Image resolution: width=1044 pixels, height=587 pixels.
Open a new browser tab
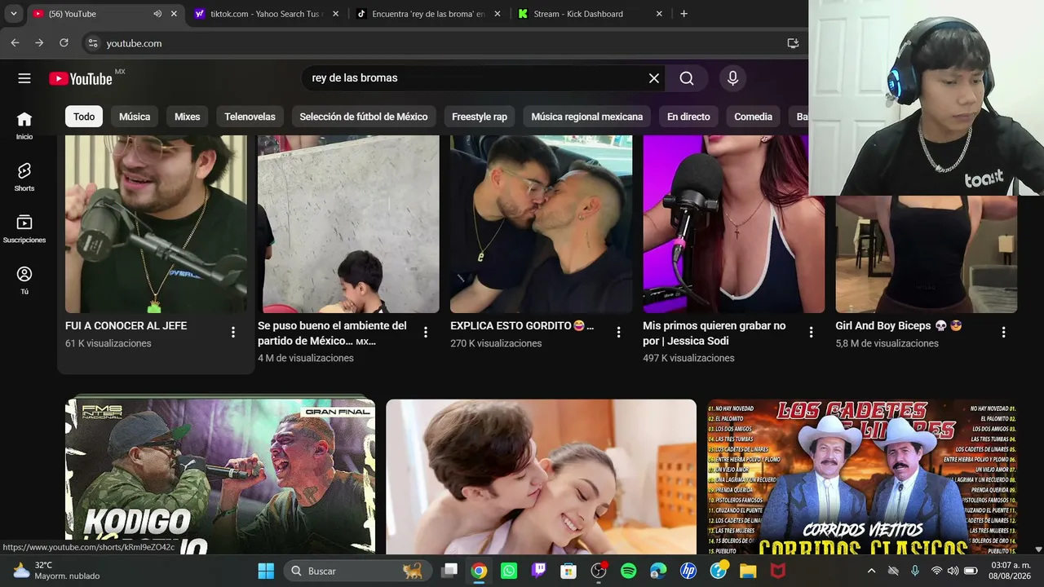pyautogui.click(x=683, y=14)
